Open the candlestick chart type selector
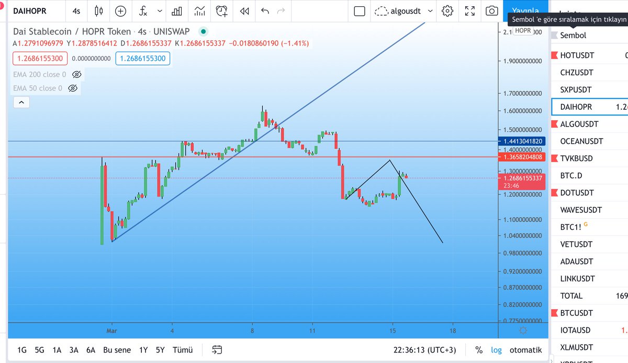 98,11
